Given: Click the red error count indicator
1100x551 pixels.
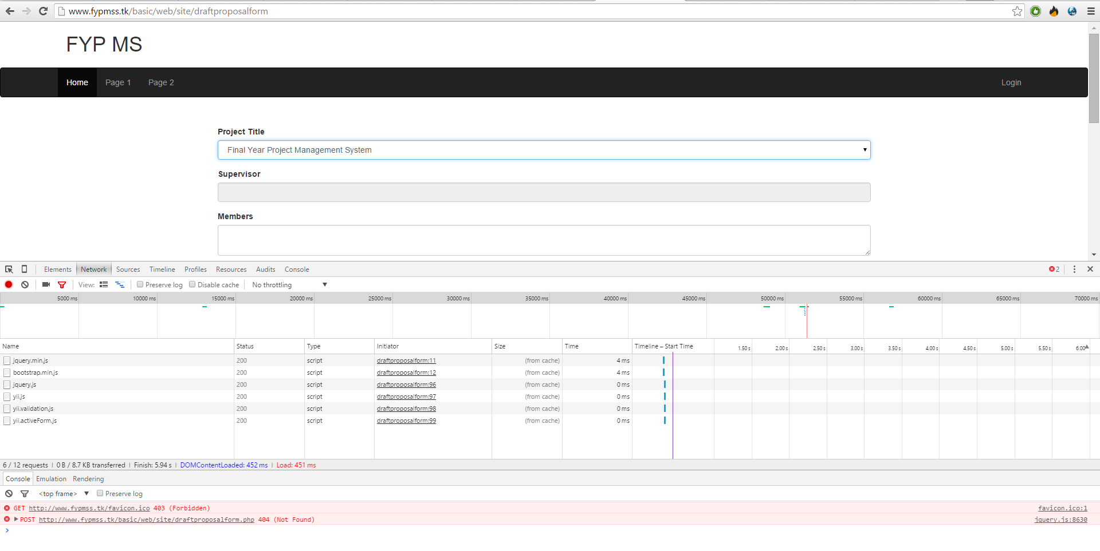Looking at the screenshot, I should [1054, 269].
